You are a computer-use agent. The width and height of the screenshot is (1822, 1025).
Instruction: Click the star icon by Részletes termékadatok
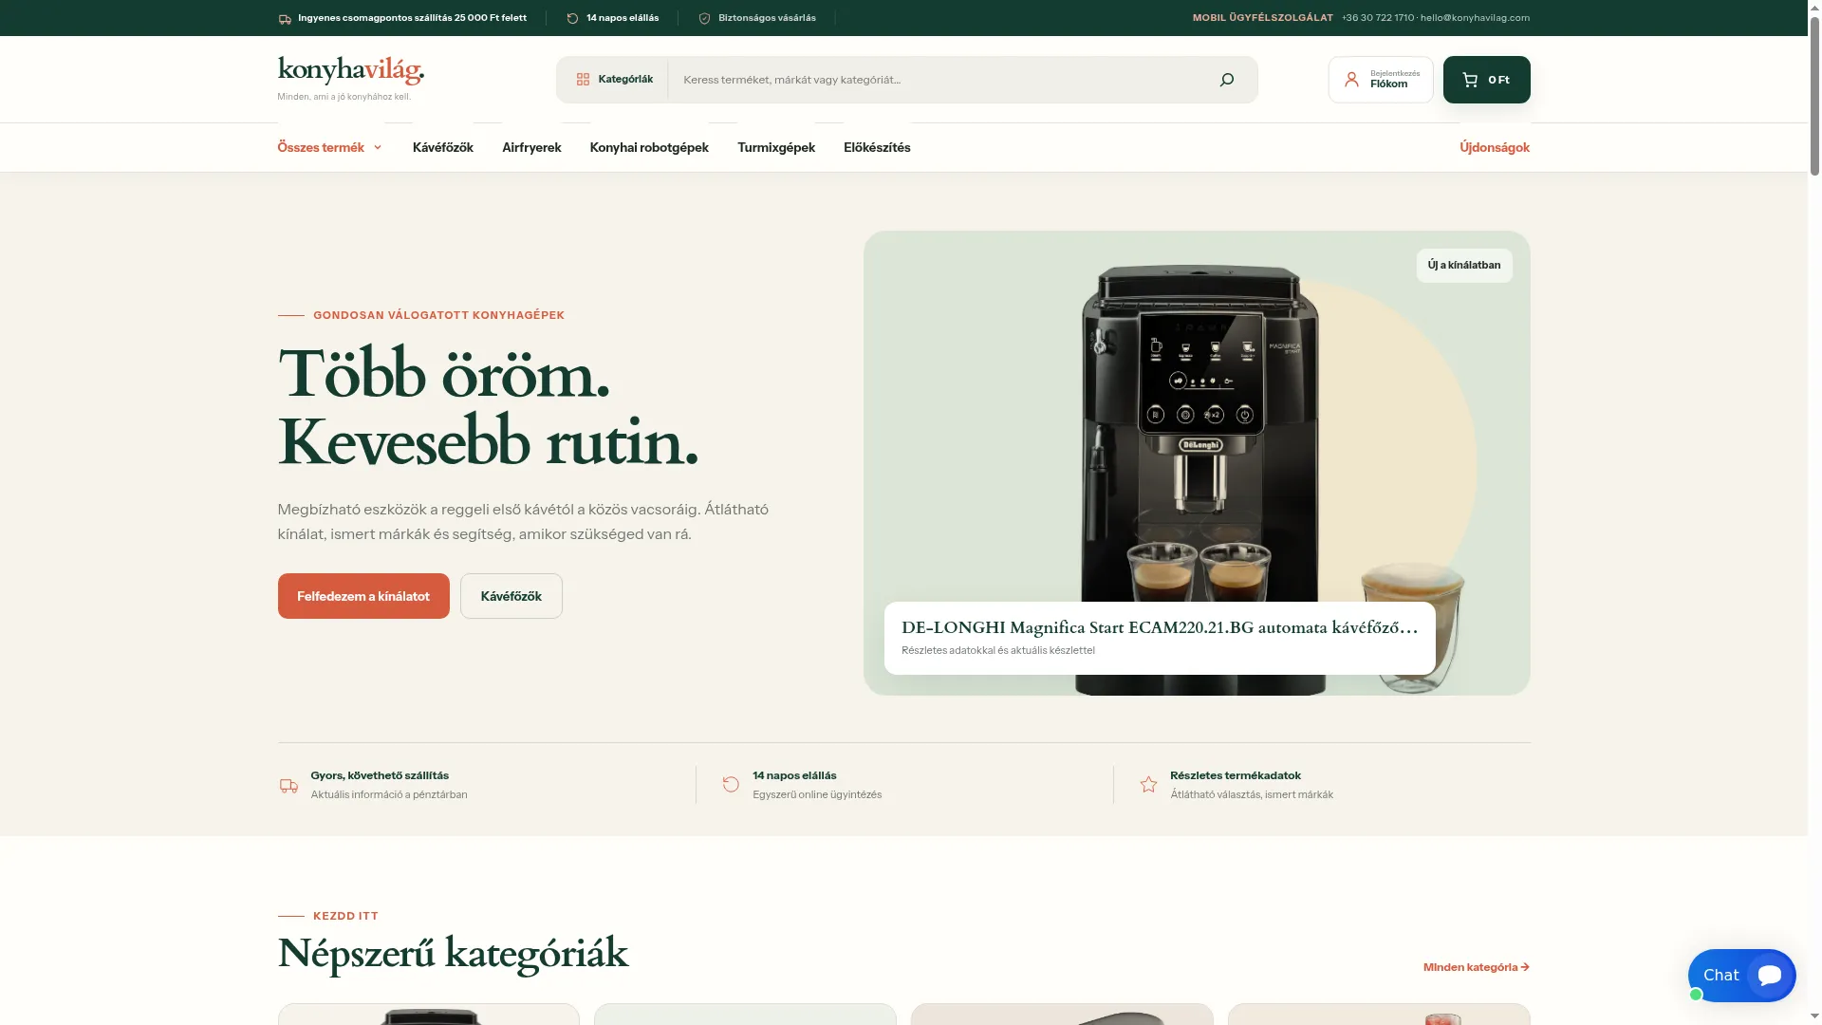click(1148, 785)
